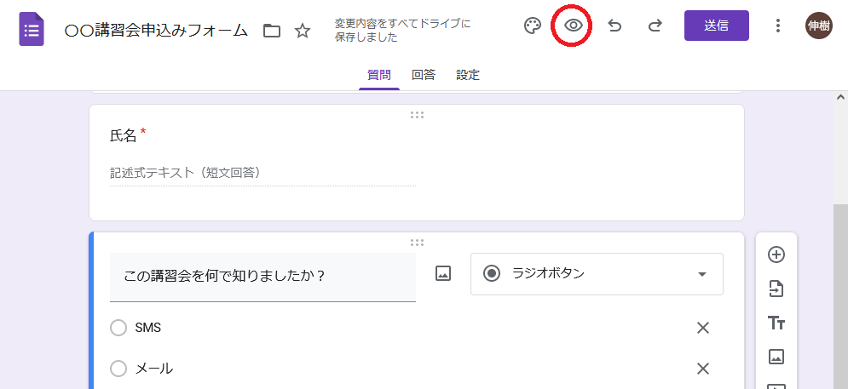Grab the drag handle above 氏名
Screen dimensions: 848x389
[417, 115]
